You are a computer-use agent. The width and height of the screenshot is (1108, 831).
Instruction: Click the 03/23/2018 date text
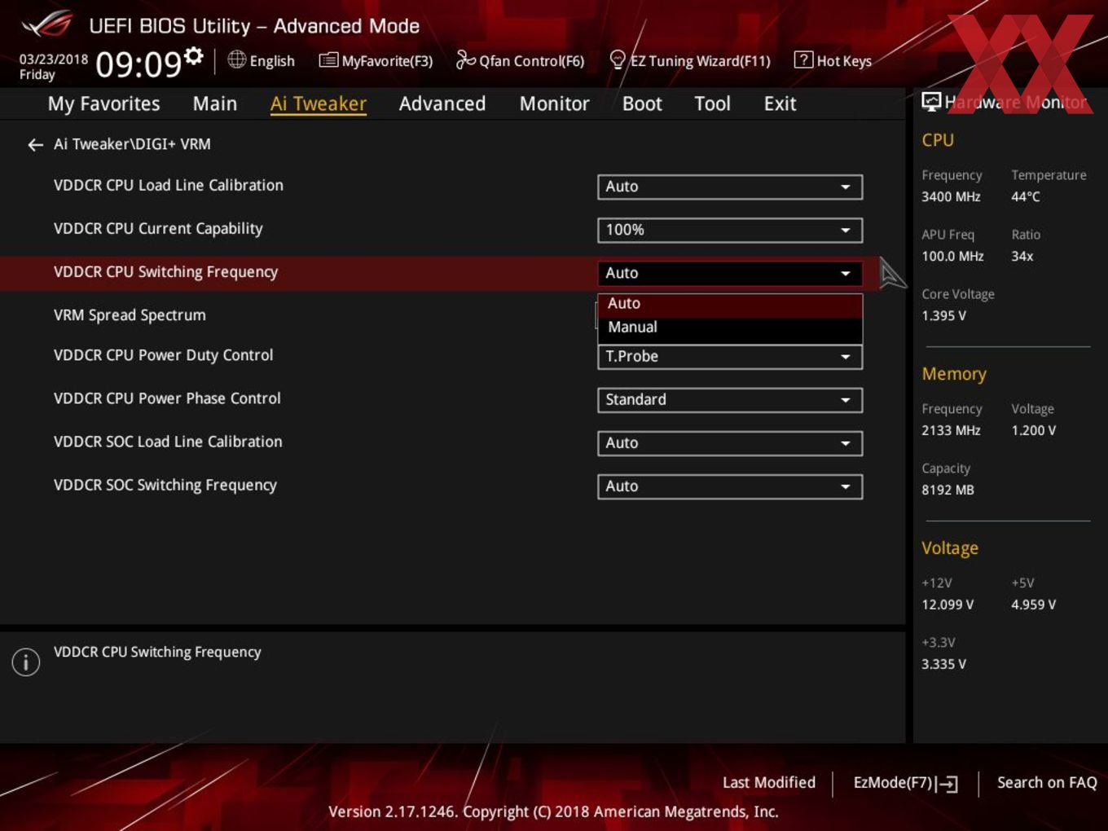54,59
